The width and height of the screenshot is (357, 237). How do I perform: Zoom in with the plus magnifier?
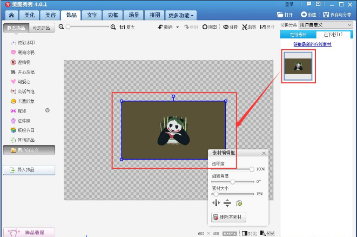pyautogui.click(x=113, y=27)
